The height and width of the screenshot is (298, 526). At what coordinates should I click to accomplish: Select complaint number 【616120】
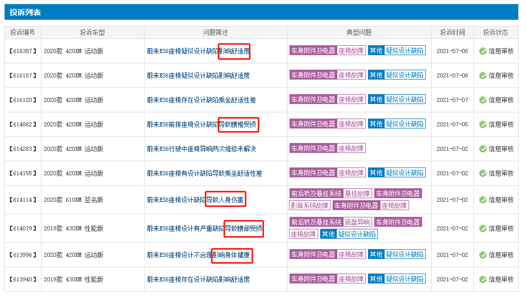click(x=23, y=100)
